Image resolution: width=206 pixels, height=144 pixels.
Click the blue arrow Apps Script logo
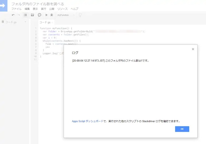click(x=4, y=6)
